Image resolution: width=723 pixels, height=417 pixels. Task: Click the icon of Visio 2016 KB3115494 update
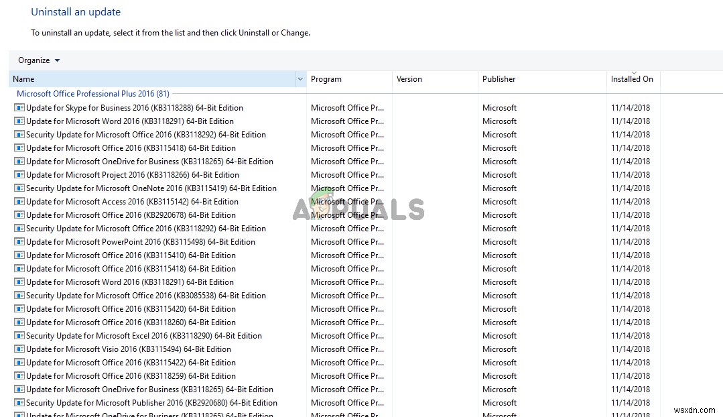[19, 349]
